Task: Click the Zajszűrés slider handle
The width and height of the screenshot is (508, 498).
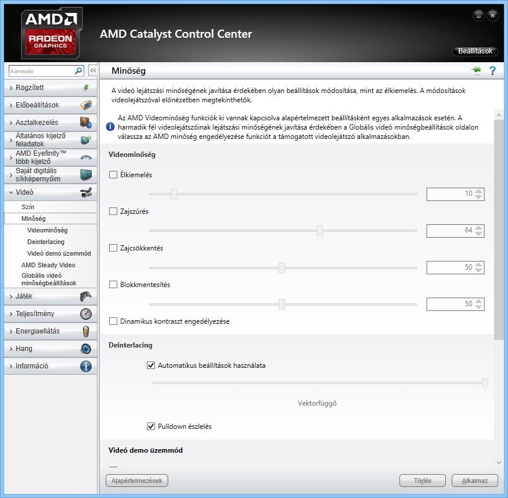Action: pyautogui.click(x=319, y=231)
